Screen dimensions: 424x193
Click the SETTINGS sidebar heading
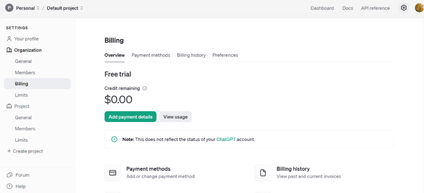pyautogui.click(x=17, y=28)
